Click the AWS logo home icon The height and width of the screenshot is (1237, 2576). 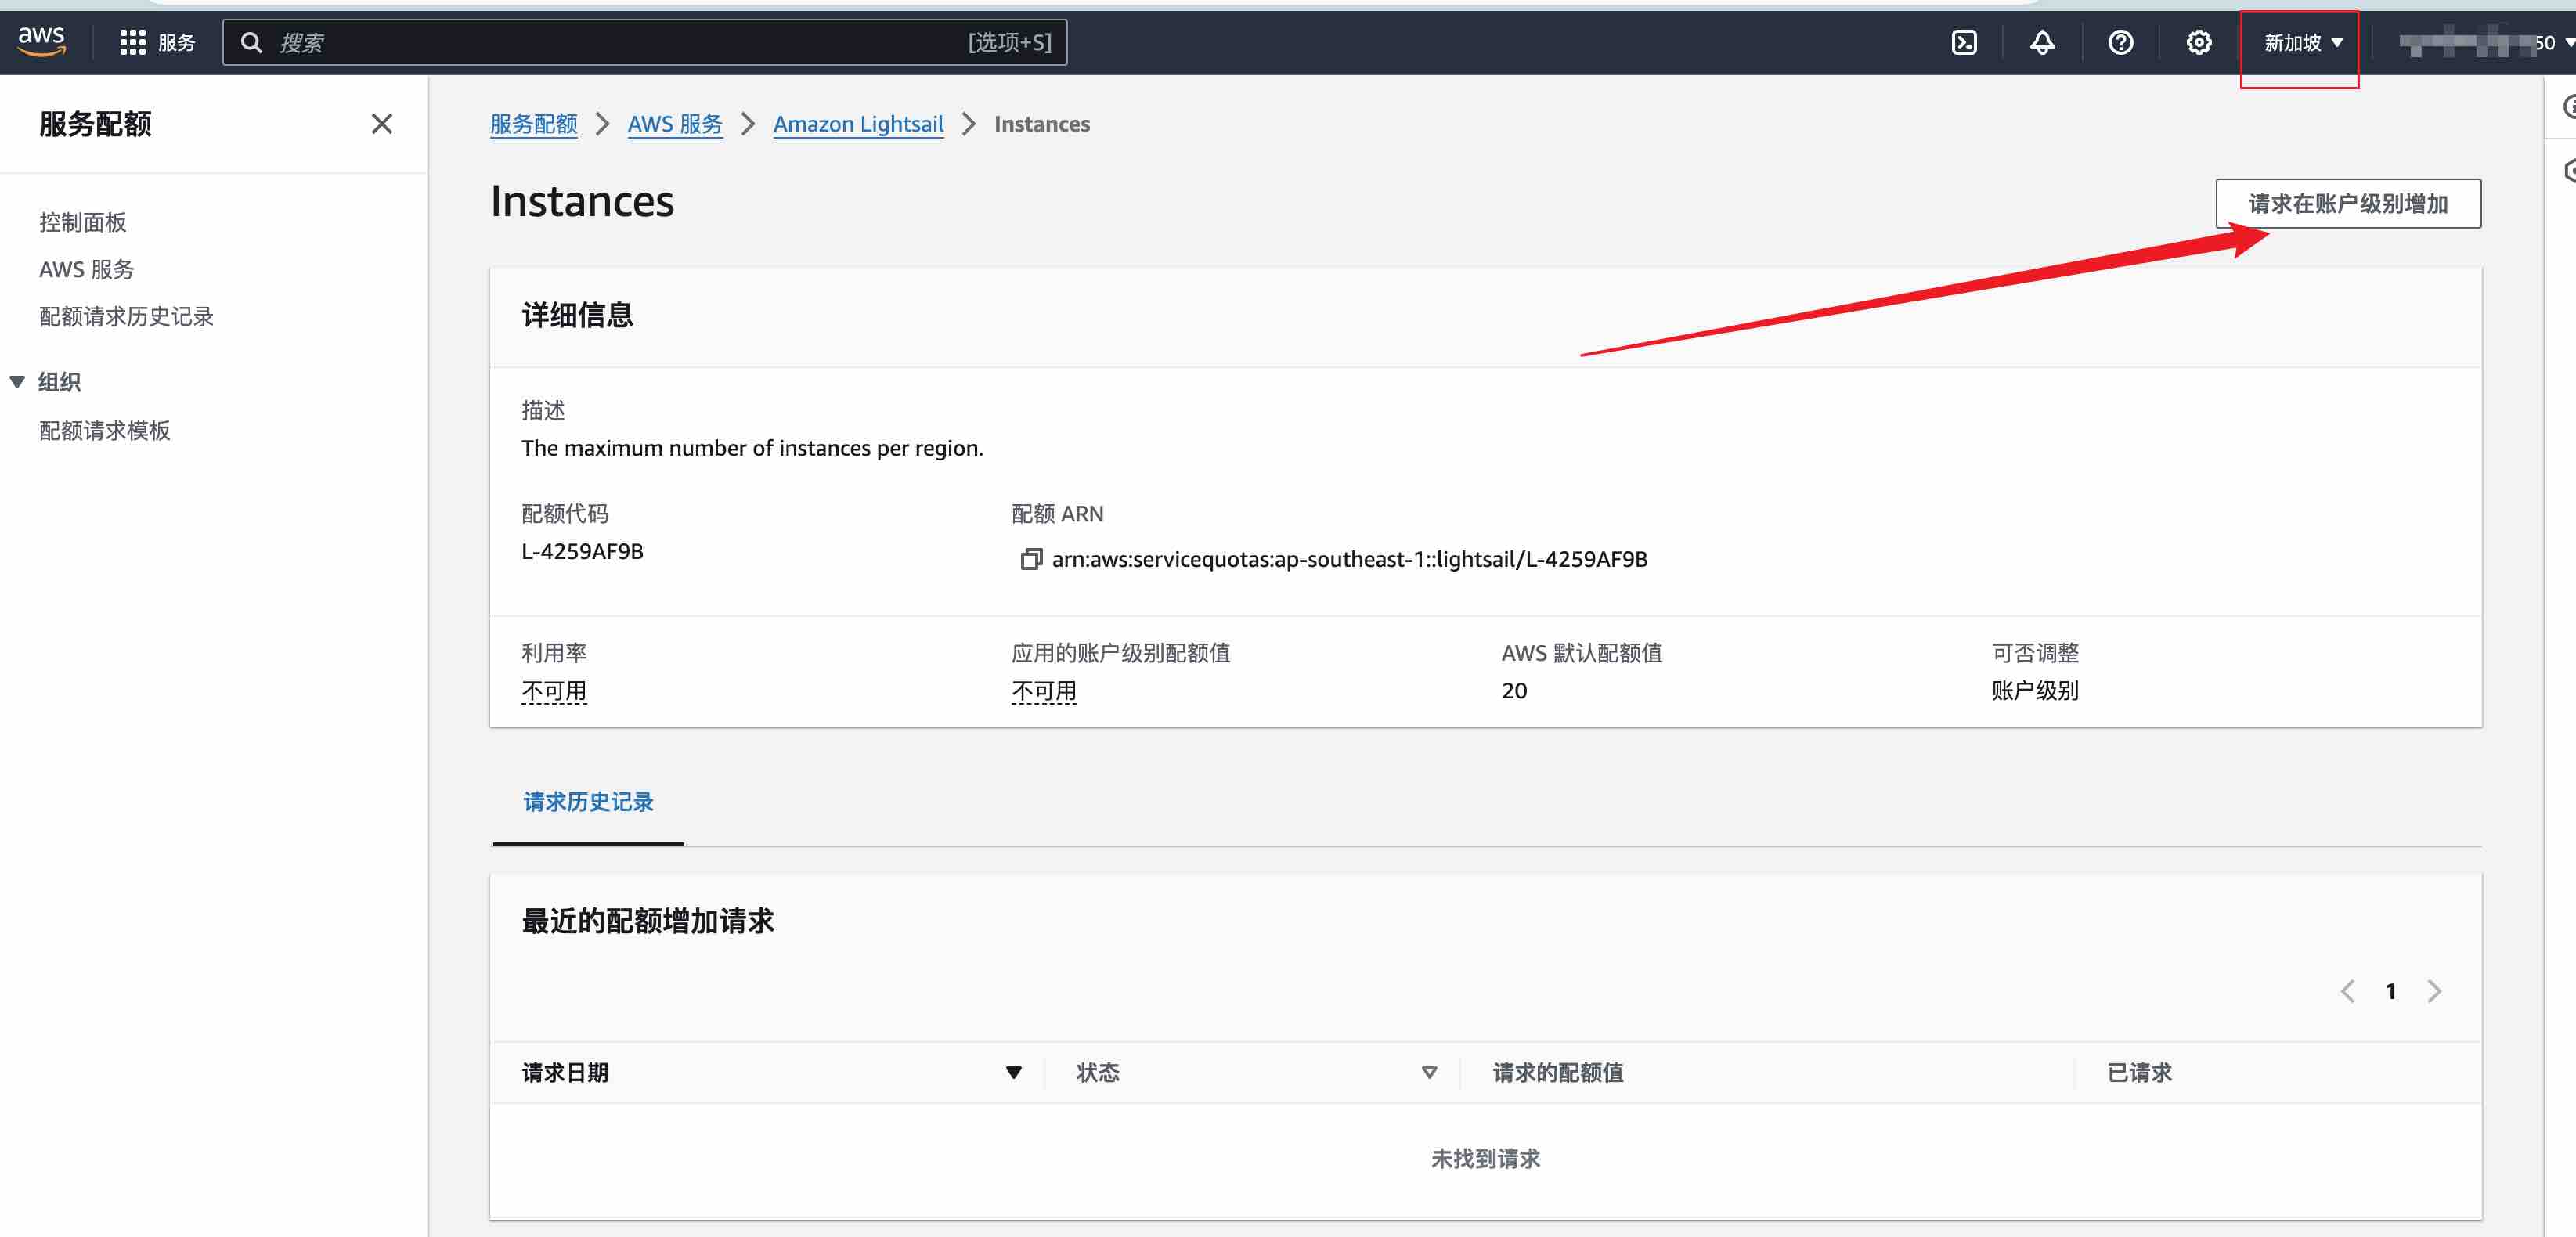coord(41,42)
